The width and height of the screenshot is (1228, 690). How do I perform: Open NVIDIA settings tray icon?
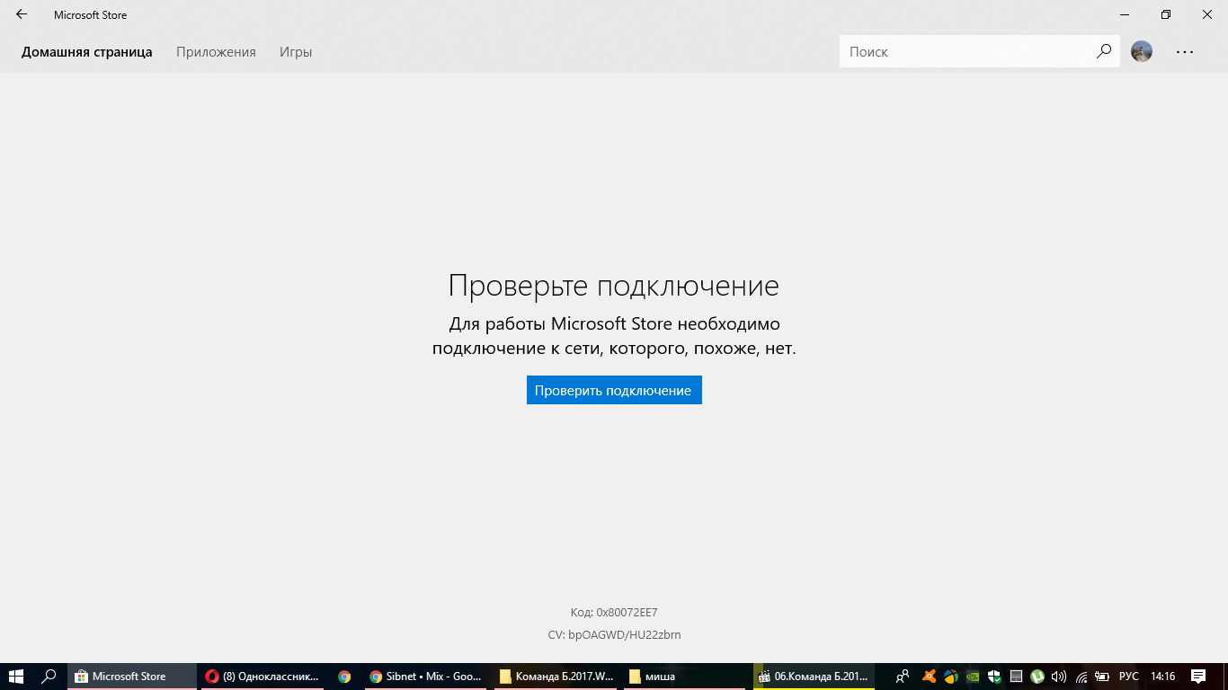pos(973,676)
